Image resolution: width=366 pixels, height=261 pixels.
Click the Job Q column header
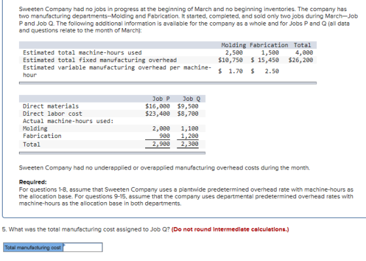coord(191,99)
